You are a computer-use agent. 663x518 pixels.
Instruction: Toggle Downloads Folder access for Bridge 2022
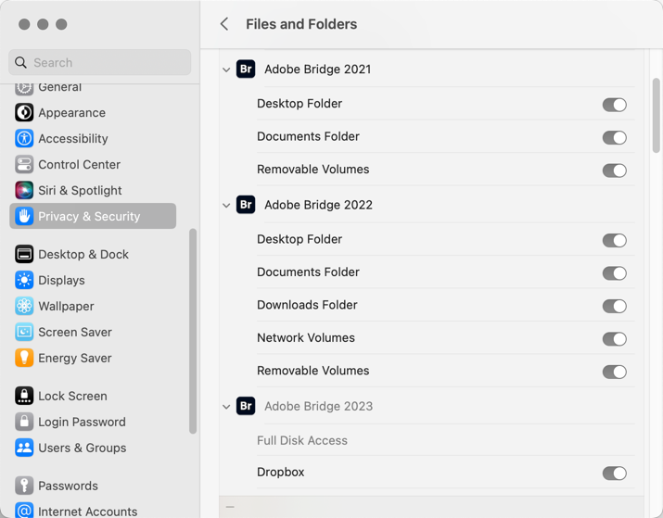click(615, 306)
